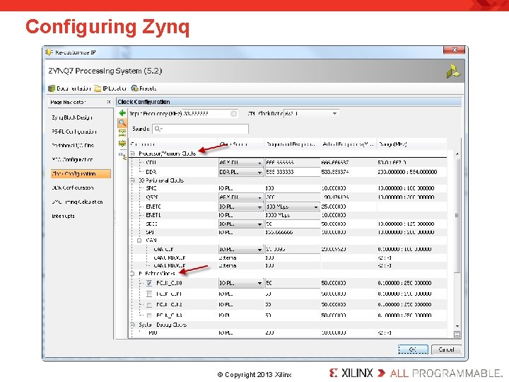
Task: Click the Requested Frequency column header
Action: tap(292, 144)
